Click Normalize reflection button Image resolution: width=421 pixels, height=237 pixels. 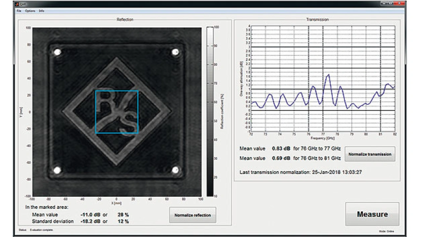tap(193, 215)
